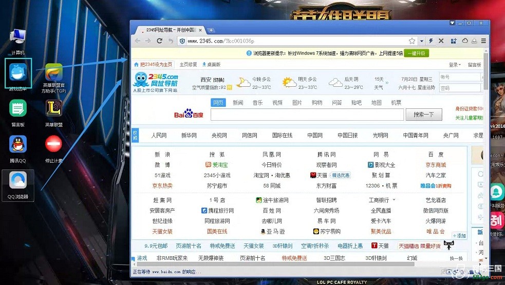The image size is (505, 285).
Task: Select the 新闻 search tab
Action: [238, 102]
